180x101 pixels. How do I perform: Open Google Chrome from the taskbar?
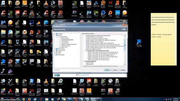(x=24, y=99)
